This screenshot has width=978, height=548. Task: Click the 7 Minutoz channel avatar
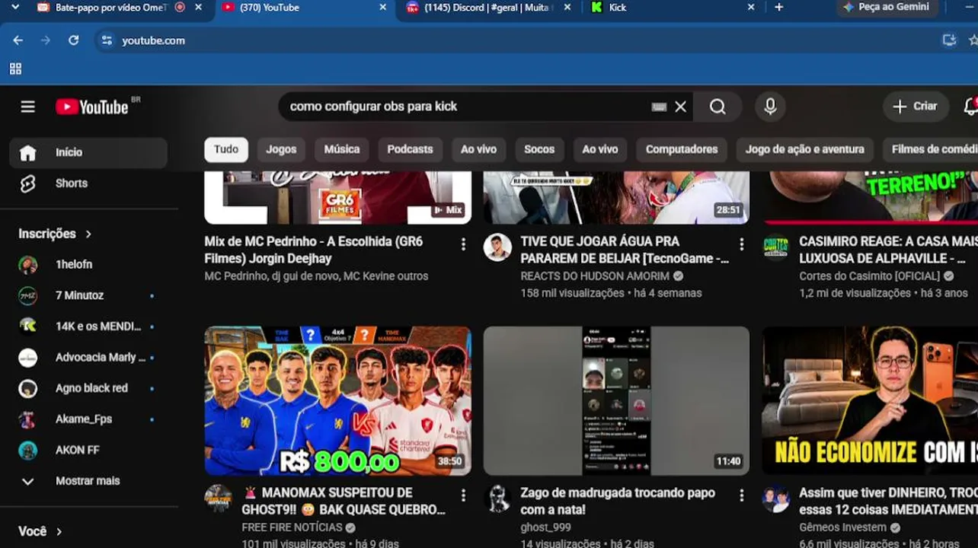click(28, 295)
